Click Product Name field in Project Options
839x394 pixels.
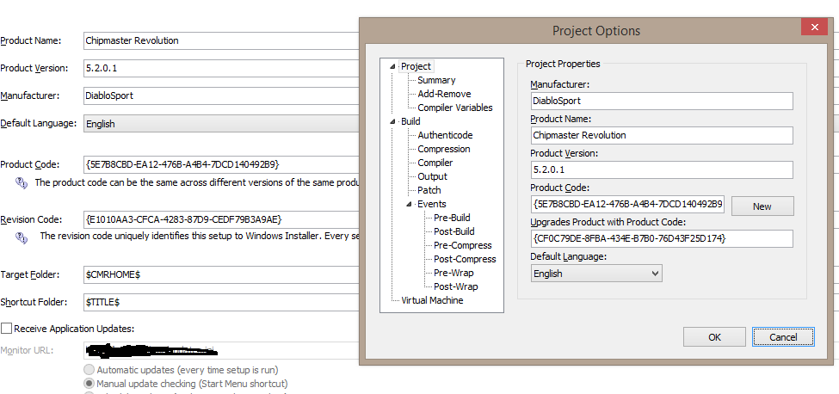tap(662, 135)
